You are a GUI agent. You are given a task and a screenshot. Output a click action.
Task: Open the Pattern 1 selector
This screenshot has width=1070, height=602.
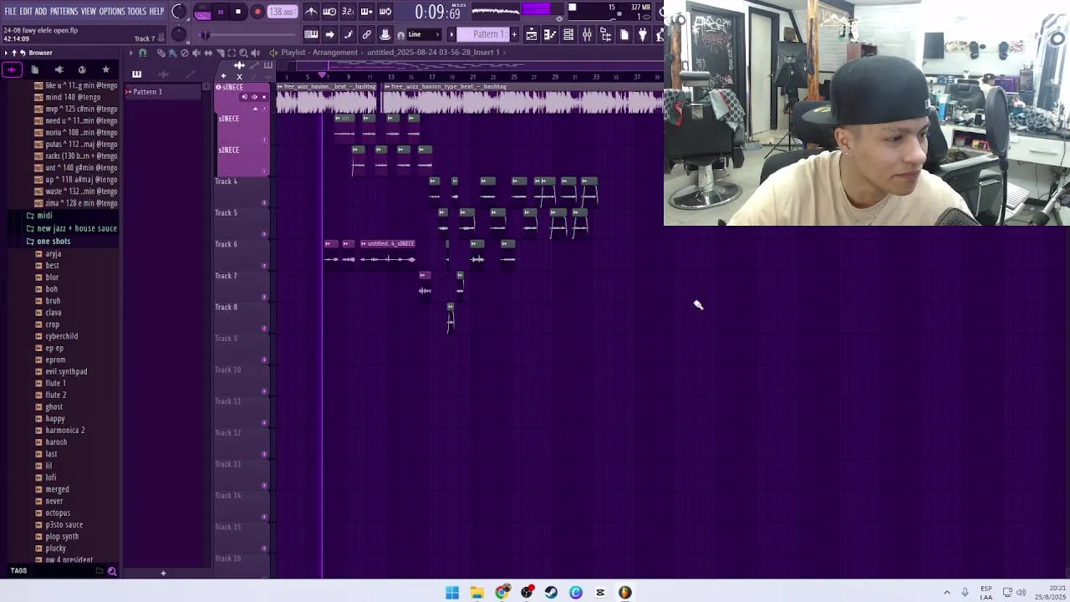[487, 34]
